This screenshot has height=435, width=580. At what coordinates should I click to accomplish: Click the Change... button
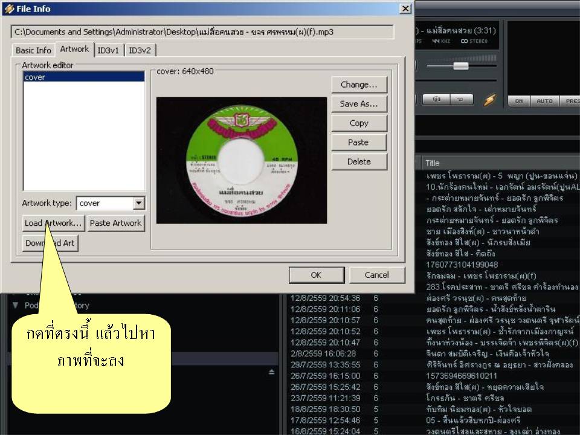point(359,85)
